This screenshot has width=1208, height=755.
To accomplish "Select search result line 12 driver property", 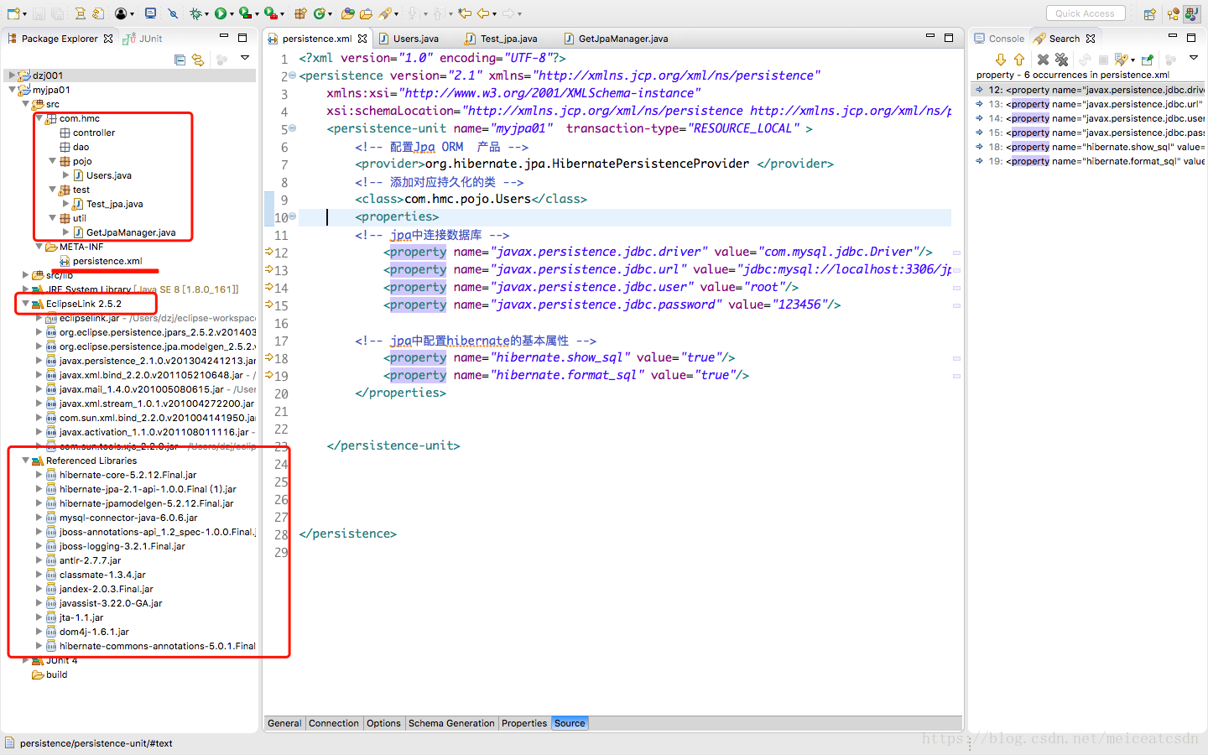I will click(x=1089, y=90).
